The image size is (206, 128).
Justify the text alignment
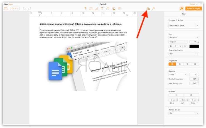[195, 64]
